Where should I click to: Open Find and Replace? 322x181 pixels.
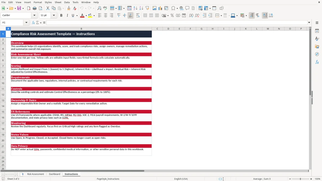click(x=99, y=8)
